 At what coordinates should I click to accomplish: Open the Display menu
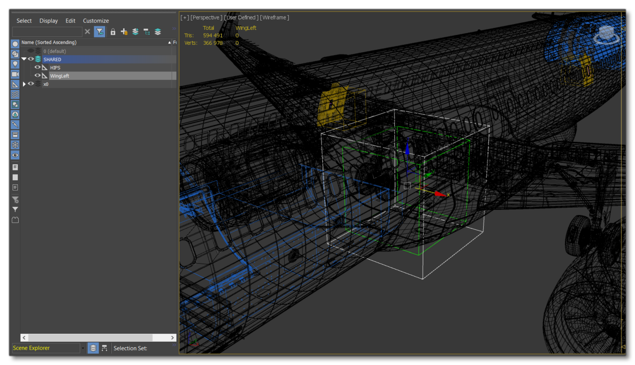(49, 21)
